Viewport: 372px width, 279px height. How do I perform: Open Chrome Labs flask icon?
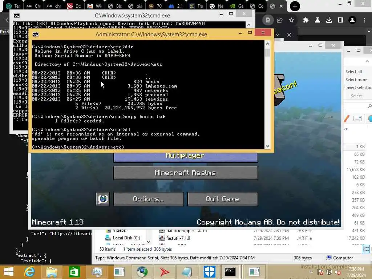(318, 20)
